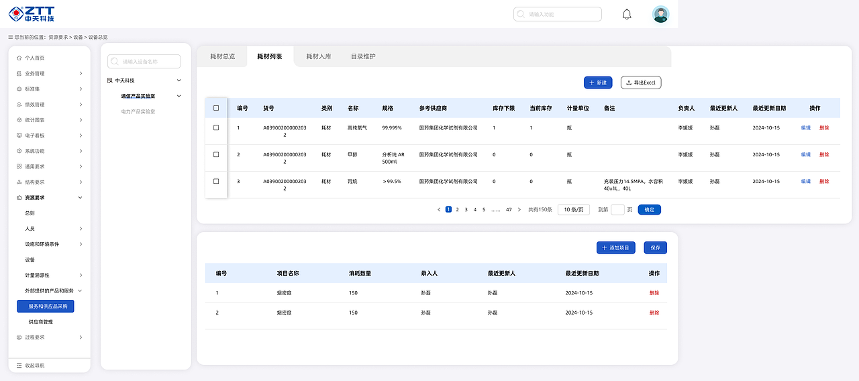
Task: Toggle the select-all checkbox in table header
Action: (x=216, y=108)
